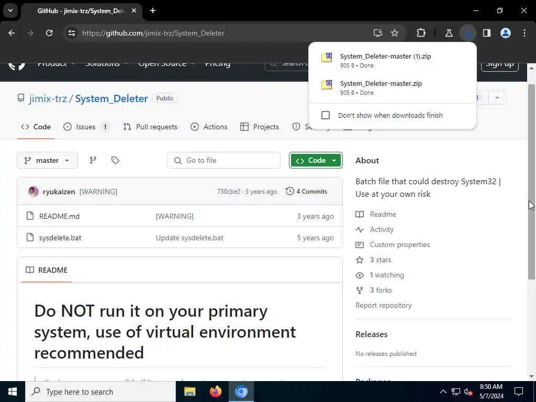
Task: Click the zip icon of System_Deleter-master (1).zip
Action: point(327,58)
